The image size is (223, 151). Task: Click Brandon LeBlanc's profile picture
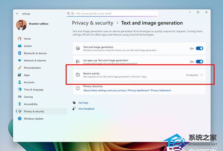tap(22, 25)
